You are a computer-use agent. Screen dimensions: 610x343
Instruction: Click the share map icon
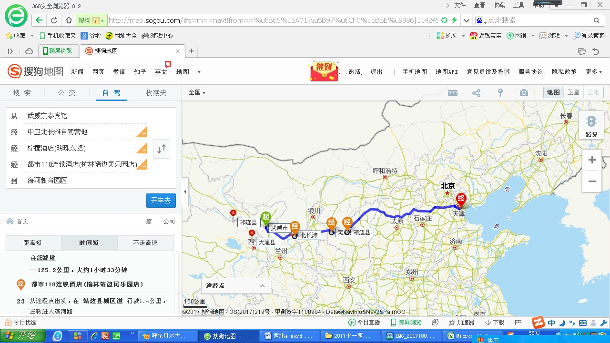pos(476,93)
